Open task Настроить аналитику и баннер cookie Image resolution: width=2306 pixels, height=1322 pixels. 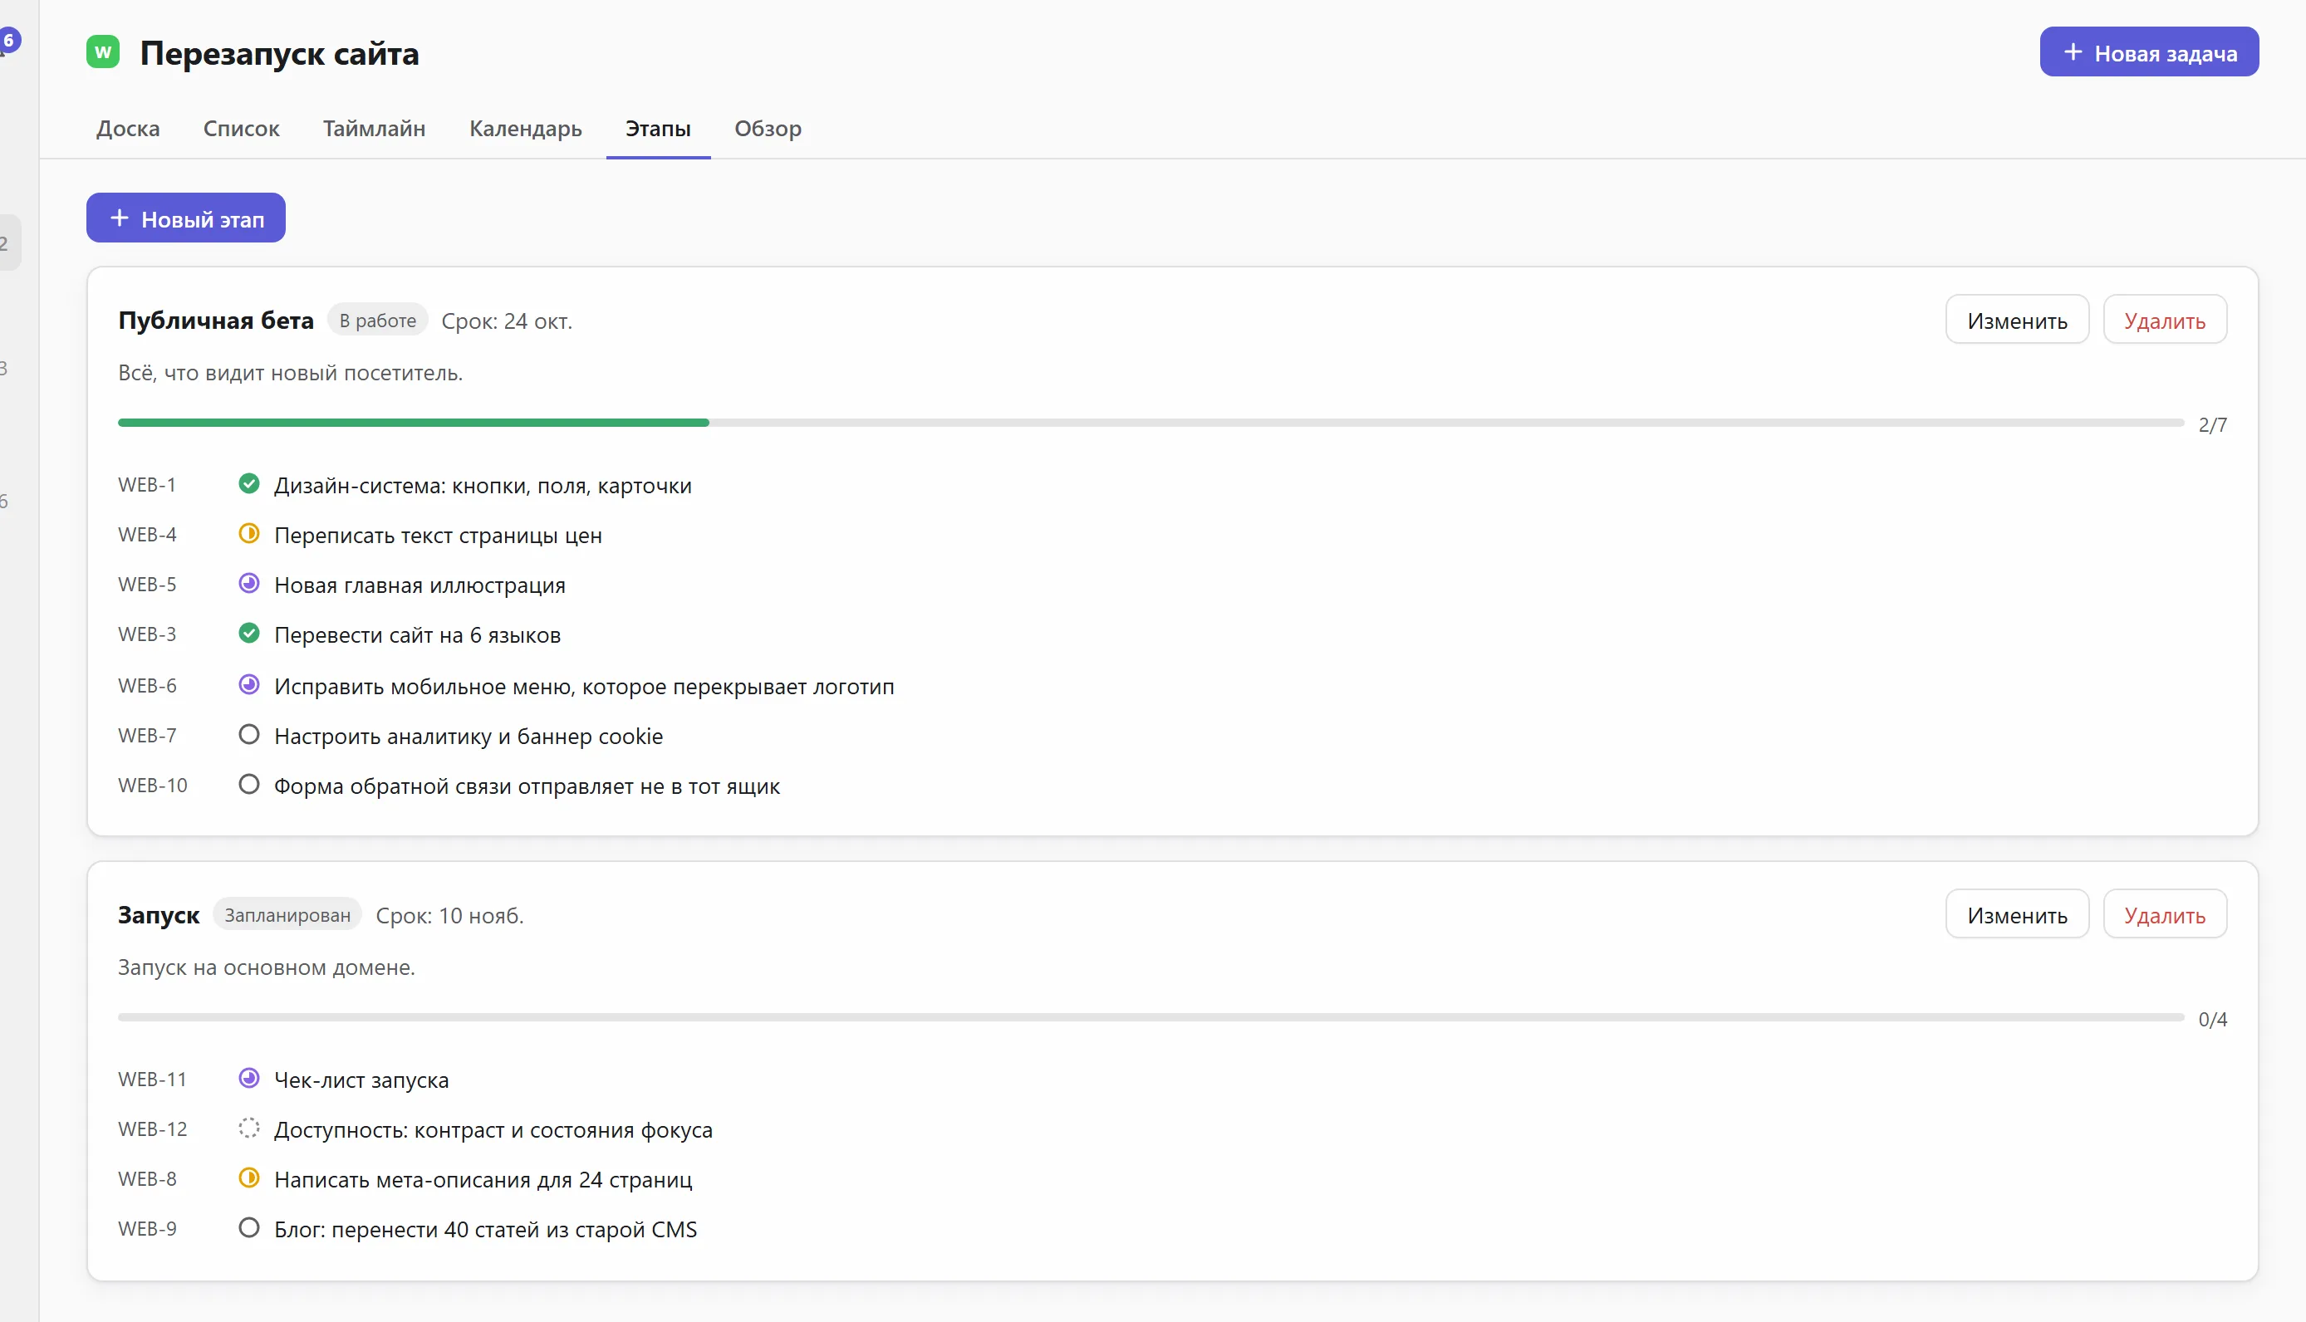[469, 737]
